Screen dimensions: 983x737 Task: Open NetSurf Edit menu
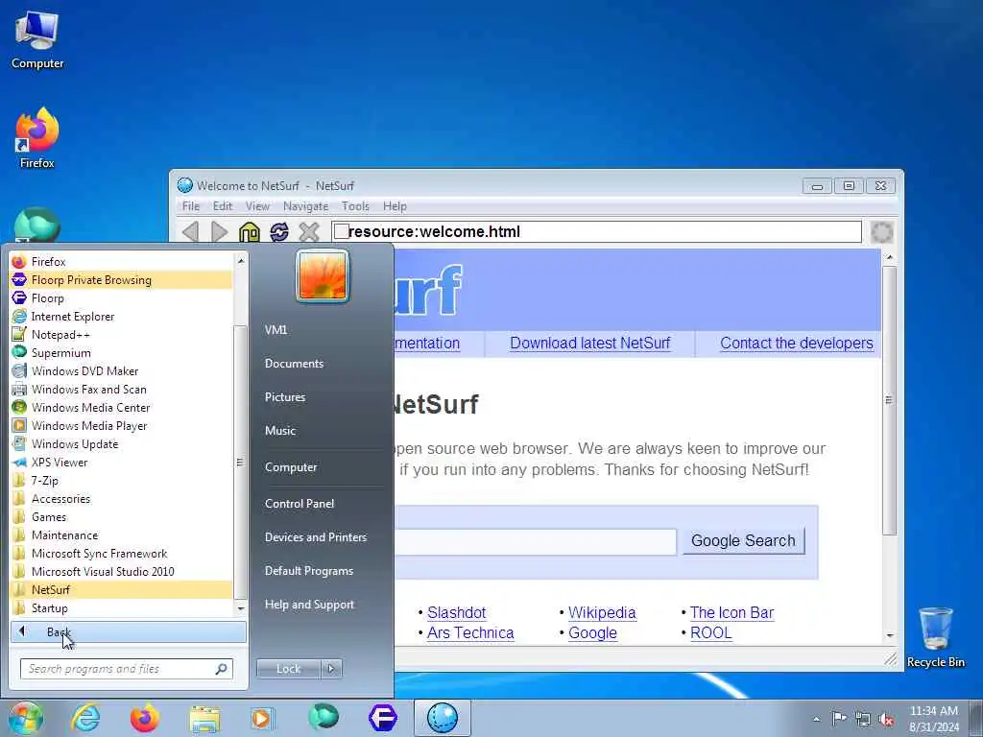pos(223,206)
